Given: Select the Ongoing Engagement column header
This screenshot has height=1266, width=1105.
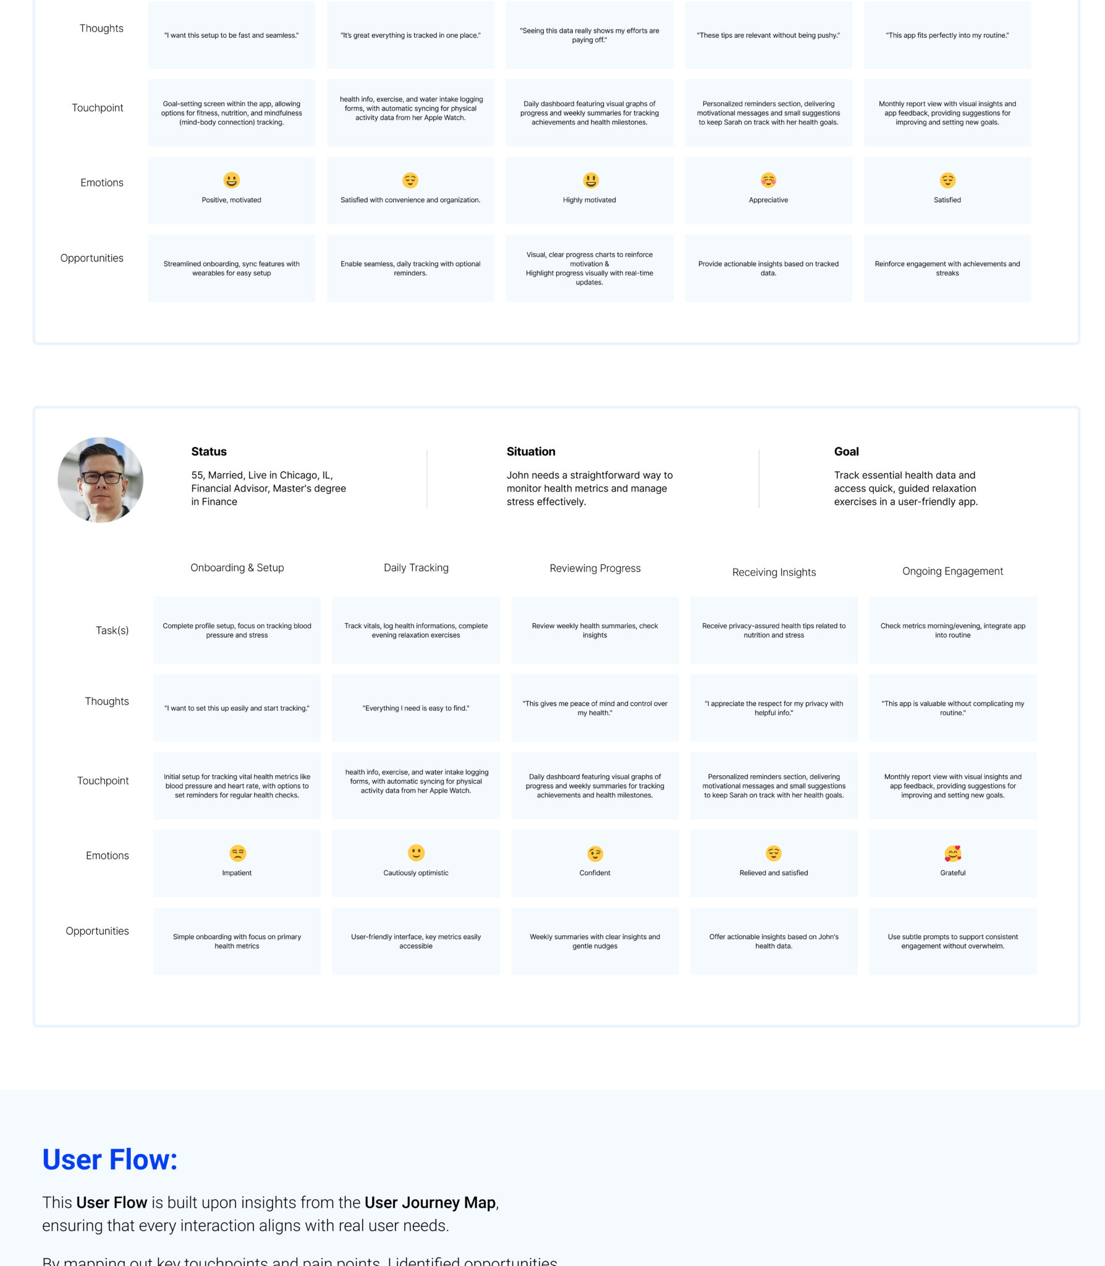Looking at the screenshot, I should click(x=952, y=571).
